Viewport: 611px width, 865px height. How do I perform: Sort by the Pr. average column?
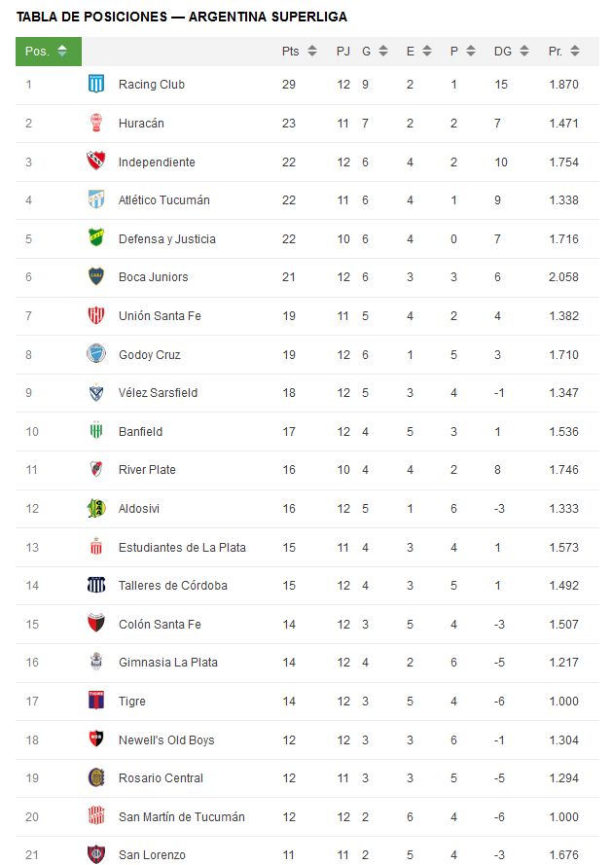[x=563, y=52]
